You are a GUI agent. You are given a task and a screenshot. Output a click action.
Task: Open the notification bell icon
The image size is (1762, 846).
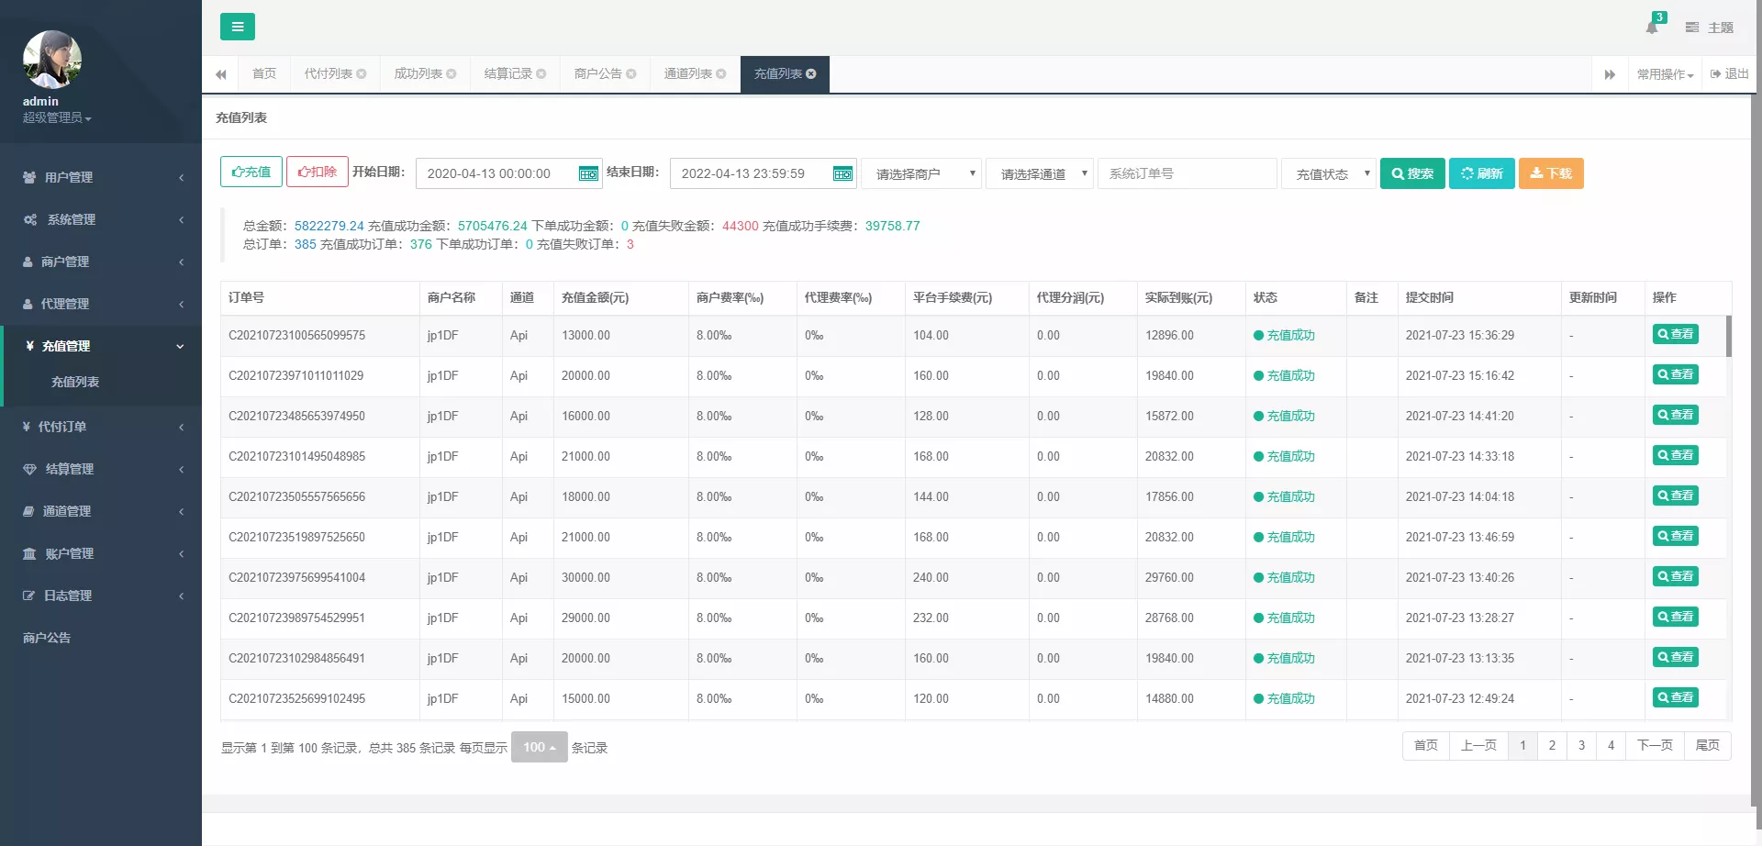[x=1652, y=27]
